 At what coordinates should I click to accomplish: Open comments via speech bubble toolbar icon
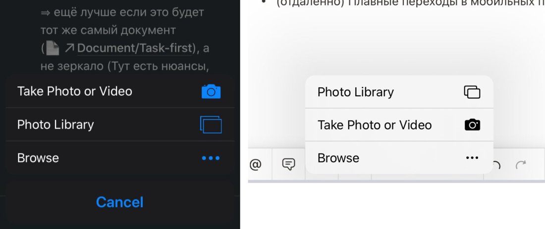tap(288, 164)
